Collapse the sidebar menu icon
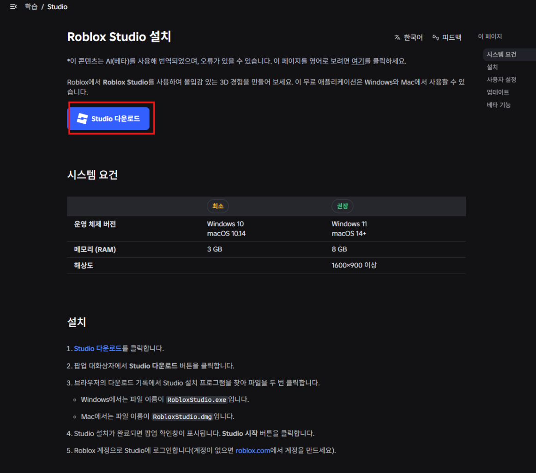 [13, 6]
